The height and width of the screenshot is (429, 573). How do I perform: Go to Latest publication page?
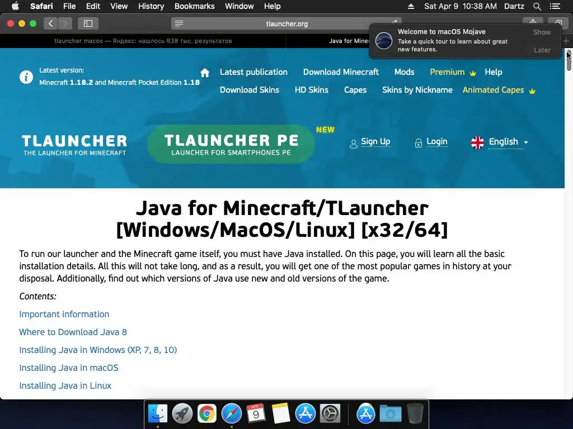click(x=253, y=72)
